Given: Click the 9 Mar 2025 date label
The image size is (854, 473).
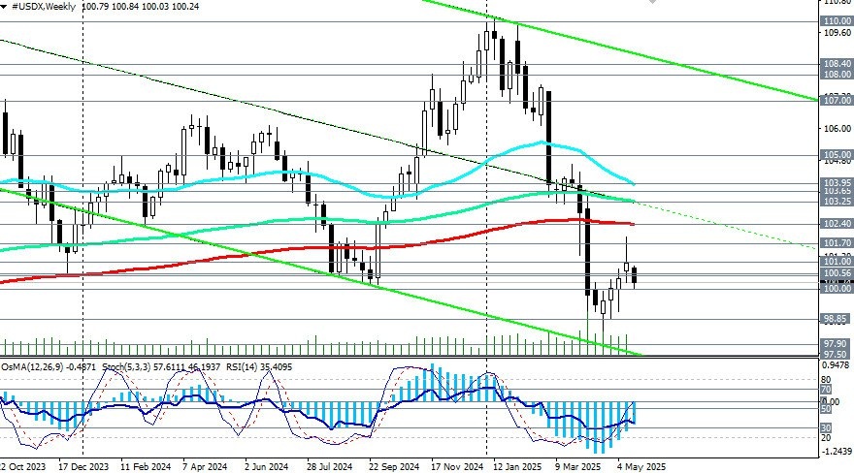Looking at the screenshot, I should [x=577, y=466].
